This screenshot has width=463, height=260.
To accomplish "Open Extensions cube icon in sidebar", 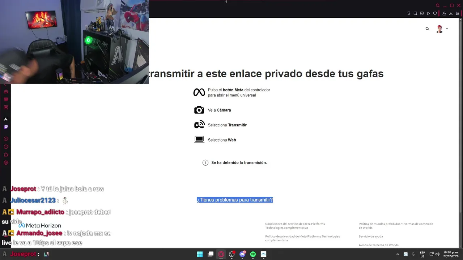I will point(6,155).
